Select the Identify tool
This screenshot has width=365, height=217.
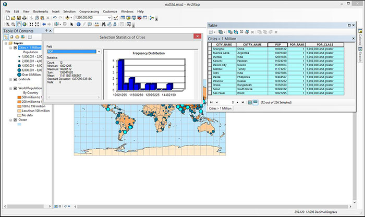click(x=78, y=24)
